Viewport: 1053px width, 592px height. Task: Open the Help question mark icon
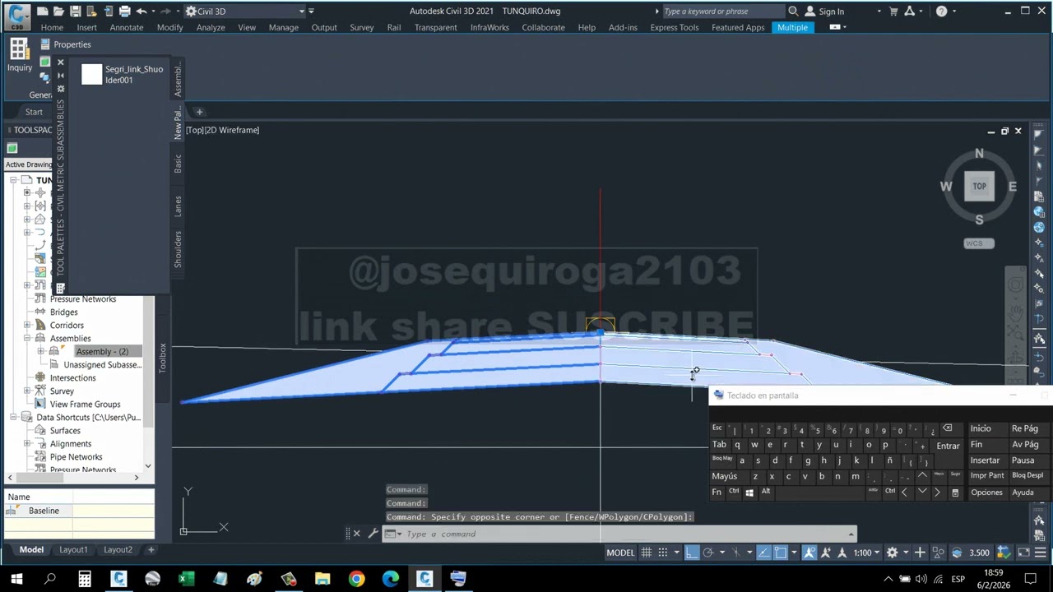point(941,12)
